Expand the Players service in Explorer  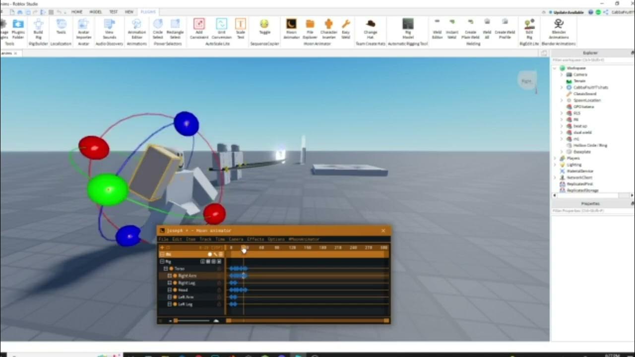[x=556, y=158]
